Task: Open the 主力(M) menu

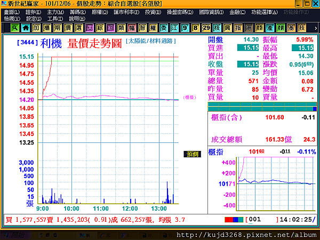Action: click(x=55, y=12)
